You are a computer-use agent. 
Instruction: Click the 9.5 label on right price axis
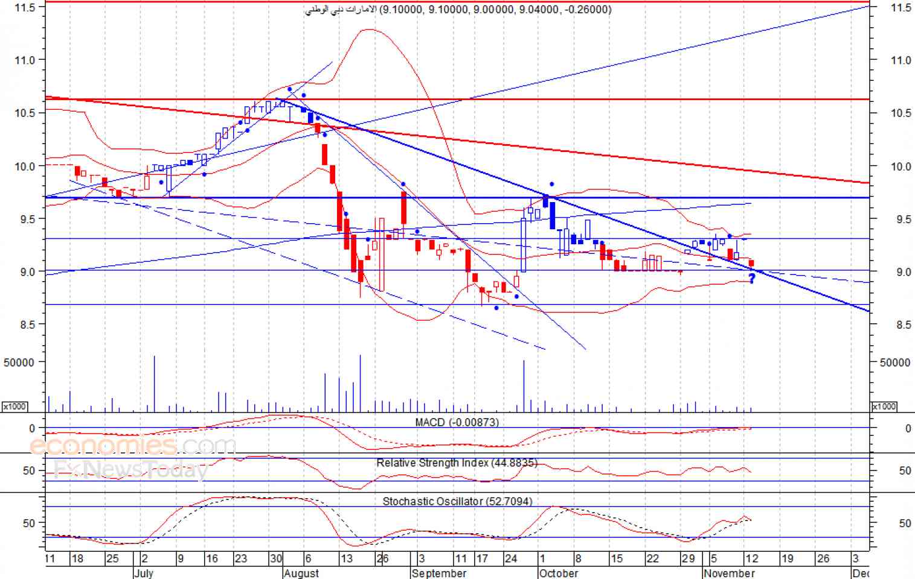(x=904, y=220)
